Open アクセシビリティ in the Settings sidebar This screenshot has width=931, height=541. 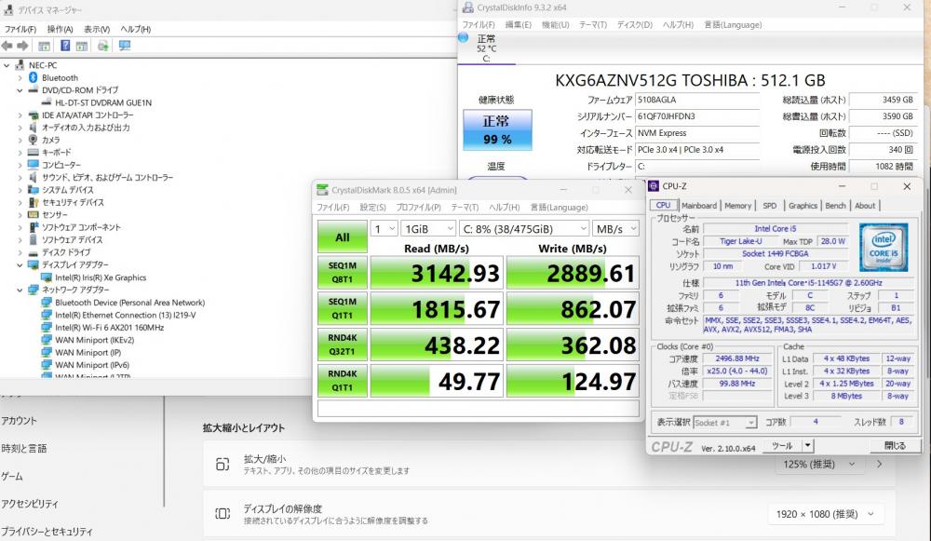(x=30, y=504)
